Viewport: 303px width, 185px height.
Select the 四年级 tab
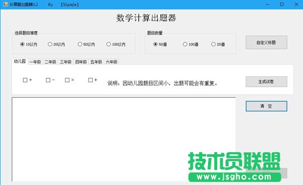point(81,62)
